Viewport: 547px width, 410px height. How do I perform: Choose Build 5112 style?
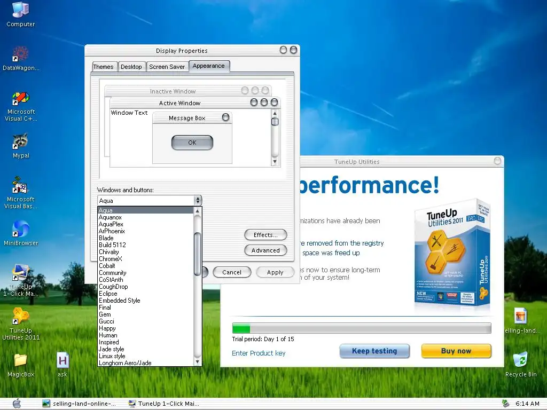[145, 245]
